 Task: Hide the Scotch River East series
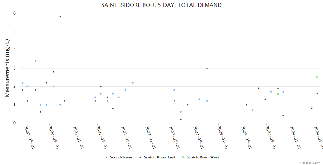click(x=159, y=157)
